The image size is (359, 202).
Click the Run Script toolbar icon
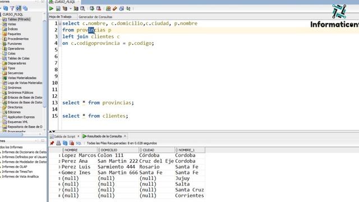click(x=58, y=9)
